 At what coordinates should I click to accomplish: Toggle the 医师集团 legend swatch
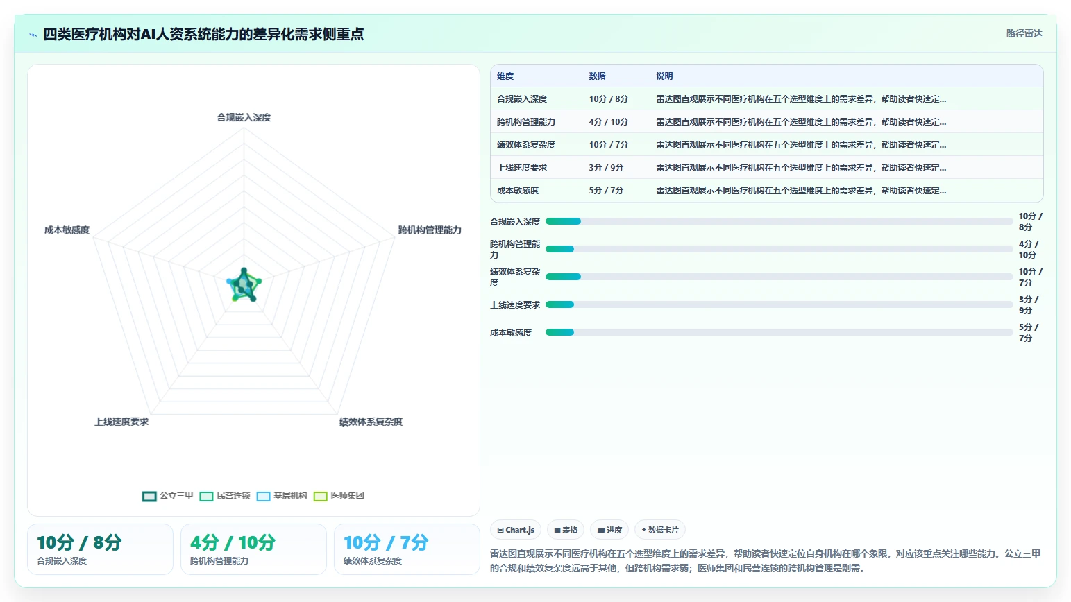320,496
